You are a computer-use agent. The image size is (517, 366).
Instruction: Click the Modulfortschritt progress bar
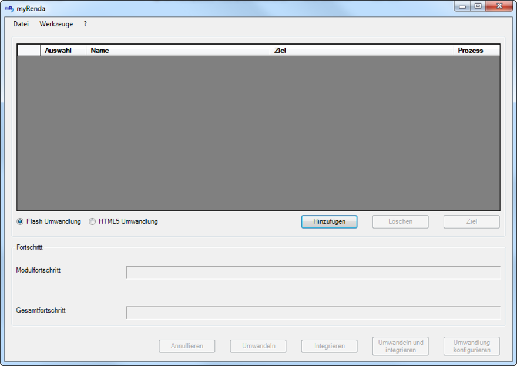[313, 273]
